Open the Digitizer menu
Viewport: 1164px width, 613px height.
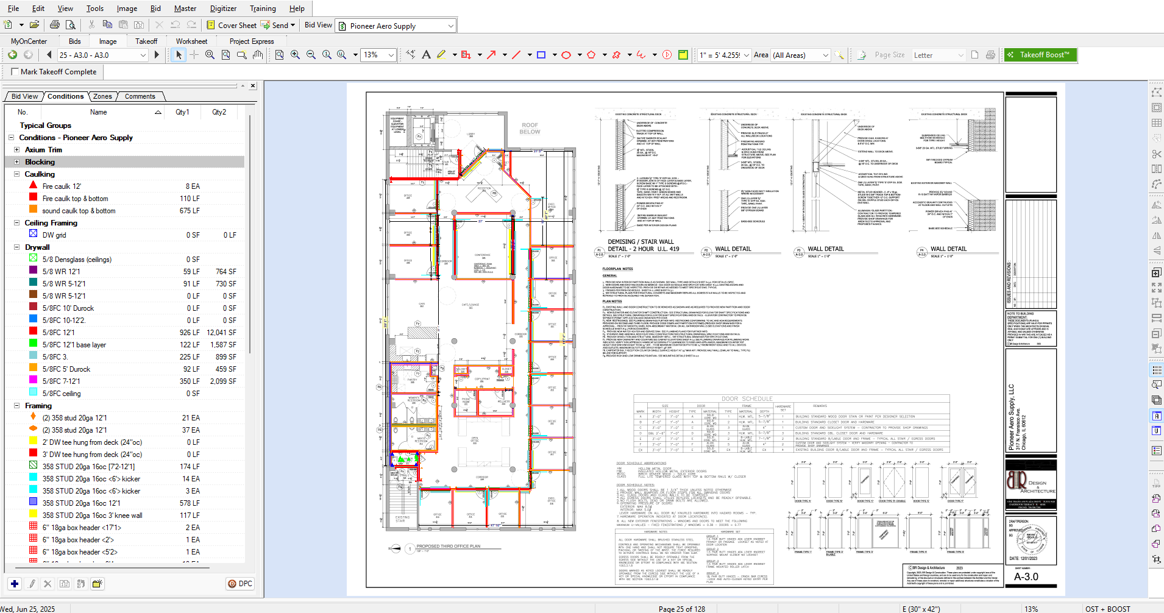point(223,9)
